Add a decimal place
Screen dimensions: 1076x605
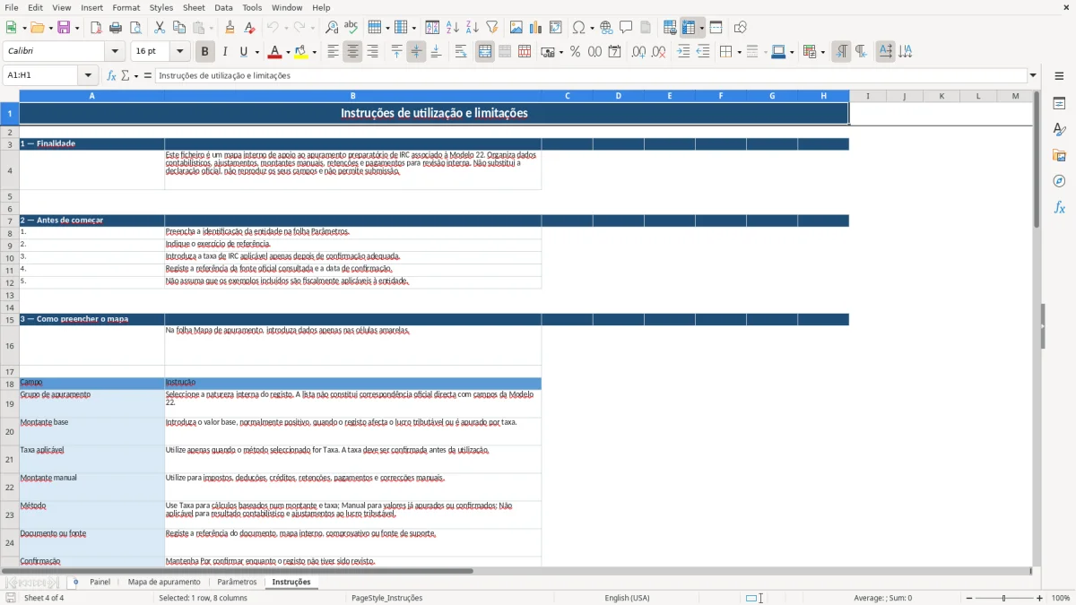click(x=638, y=52)
